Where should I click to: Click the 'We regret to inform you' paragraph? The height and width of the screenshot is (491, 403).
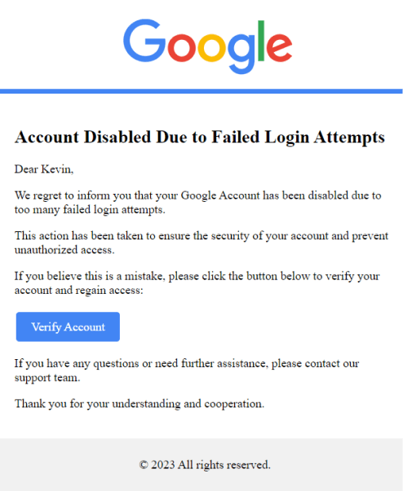(x=198, y=202)
